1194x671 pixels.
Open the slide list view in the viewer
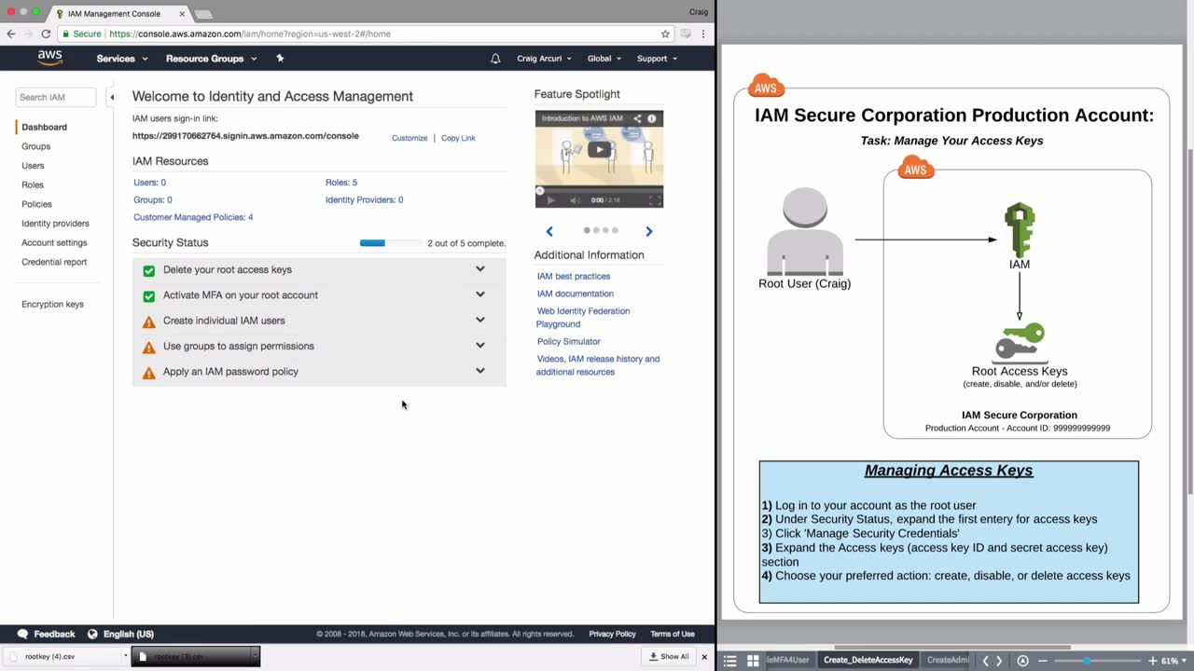tap(730, 661)
